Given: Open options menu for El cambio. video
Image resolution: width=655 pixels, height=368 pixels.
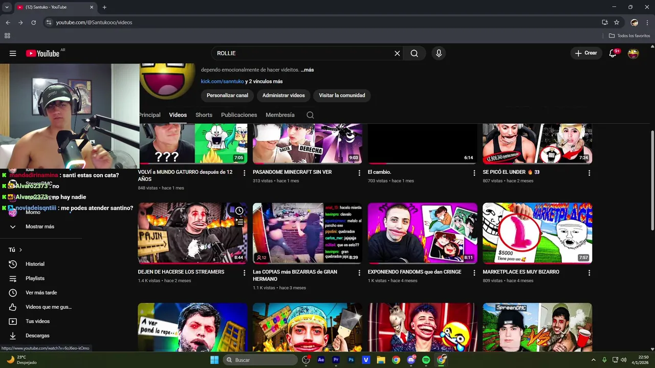Looking at the screenshot, I should click(474, 173).
